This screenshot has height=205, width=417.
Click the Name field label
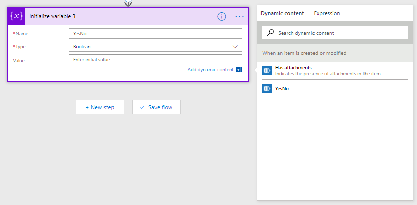[21, 34]
